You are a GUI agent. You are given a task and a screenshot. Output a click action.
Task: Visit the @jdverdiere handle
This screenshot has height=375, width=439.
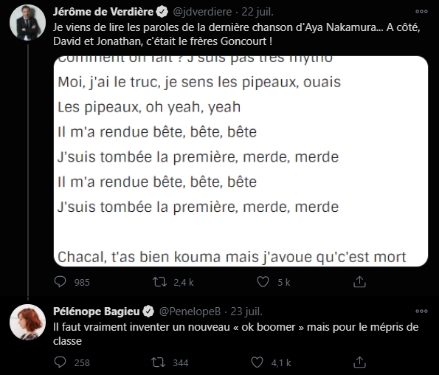click(202, 12)
